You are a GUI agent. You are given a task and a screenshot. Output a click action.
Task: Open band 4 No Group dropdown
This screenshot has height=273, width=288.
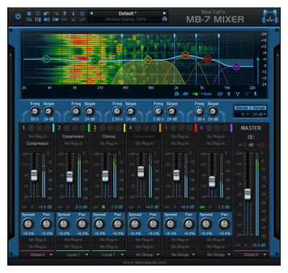pos(144,255)
